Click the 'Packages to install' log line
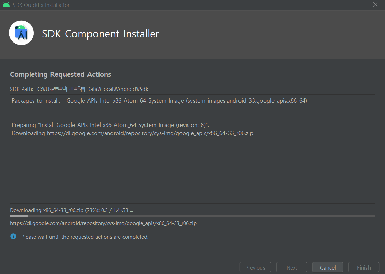385x274 pixels. click(x=159, y=100)
